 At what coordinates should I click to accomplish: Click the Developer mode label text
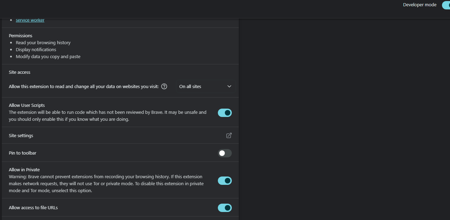point(420,5)
